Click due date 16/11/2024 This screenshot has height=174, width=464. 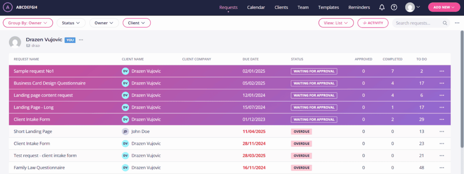[254, 168]
